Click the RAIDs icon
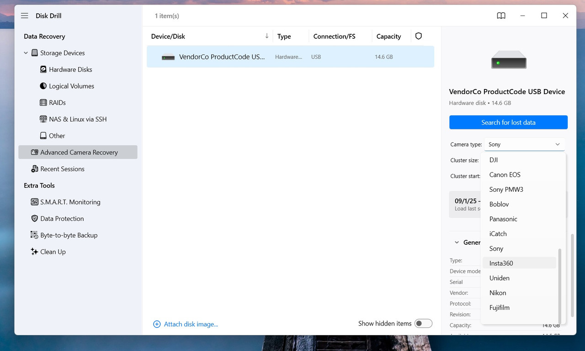This screenshot has height=351, width=585. click(x=43, y=103)
